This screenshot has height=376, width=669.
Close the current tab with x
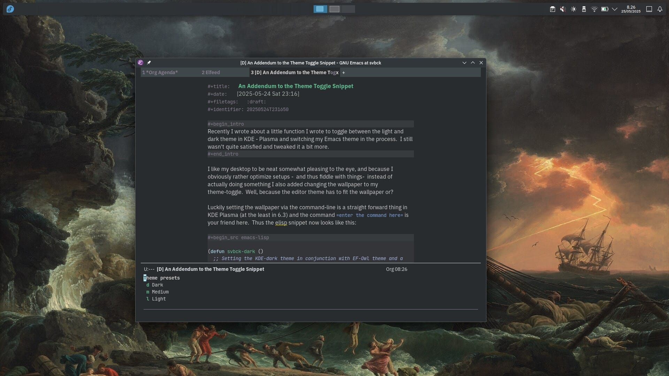tap(337, 72)
